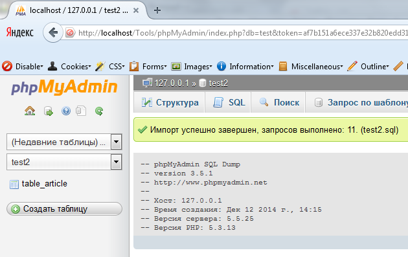Viewport: 408px width, 257px height.
Task: Click the site identity icon in address bar
Action: [x=70, y=33]
